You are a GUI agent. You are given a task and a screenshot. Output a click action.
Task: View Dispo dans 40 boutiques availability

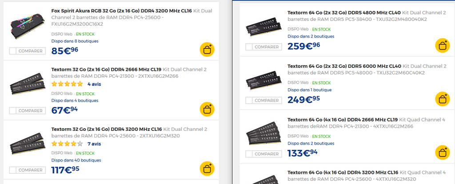(76, 160)
